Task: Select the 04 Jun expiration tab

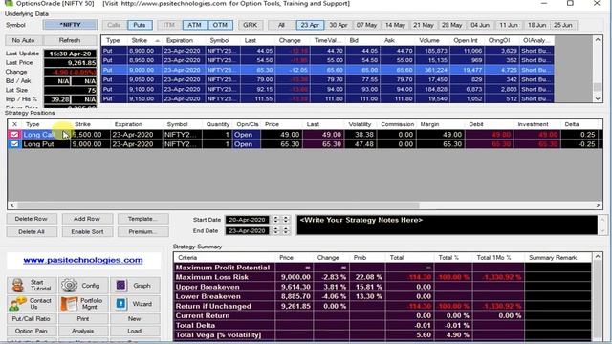Action: click(480, 25)
